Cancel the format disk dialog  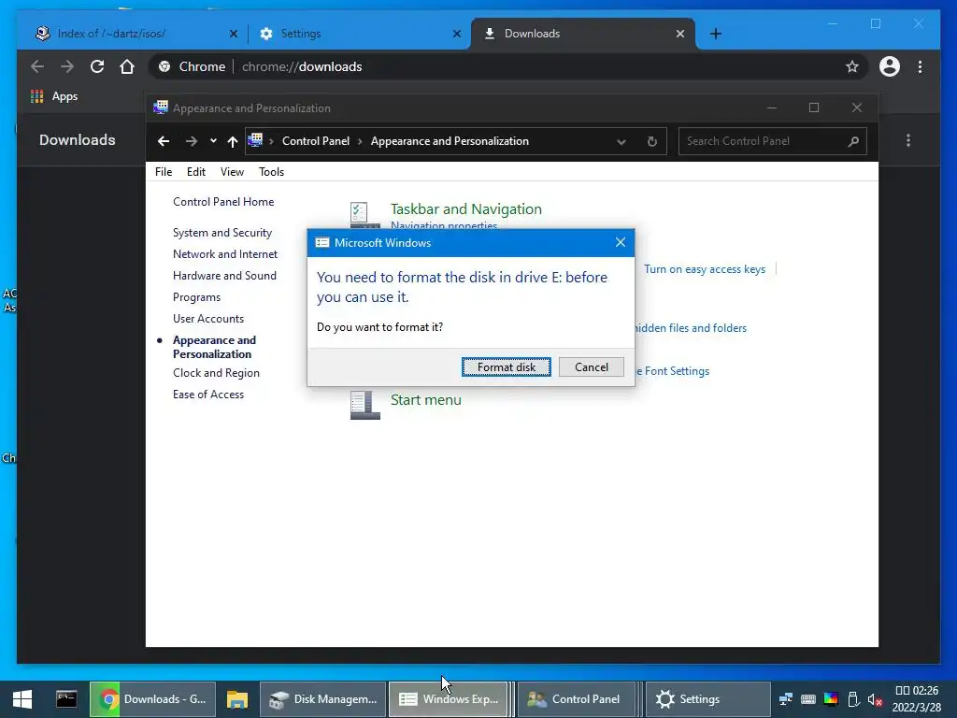591,366
